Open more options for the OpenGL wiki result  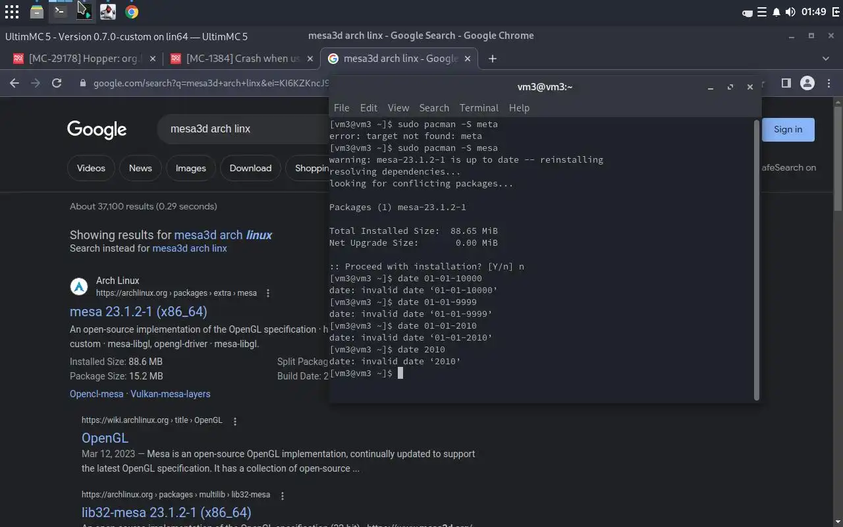point(235,421)
